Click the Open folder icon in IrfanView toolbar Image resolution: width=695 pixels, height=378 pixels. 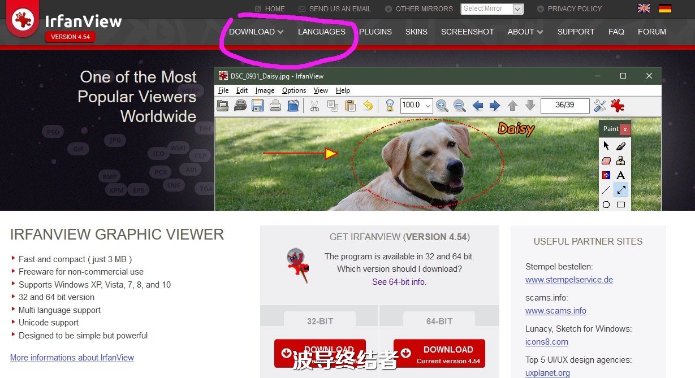(x=223, y=105)
